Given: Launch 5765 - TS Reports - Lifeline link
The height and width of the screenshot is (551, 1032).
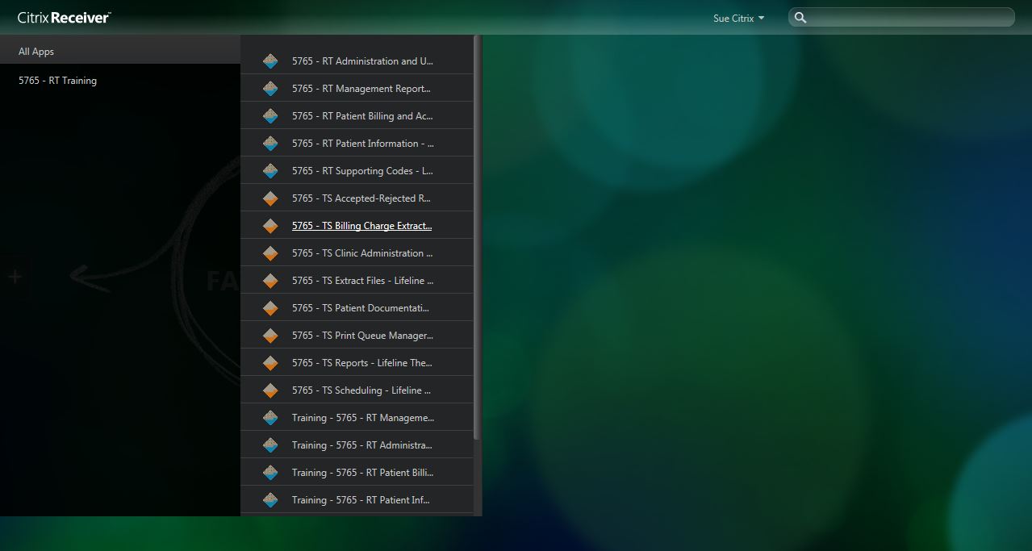Looking at the screenshot, I should 362,363.
